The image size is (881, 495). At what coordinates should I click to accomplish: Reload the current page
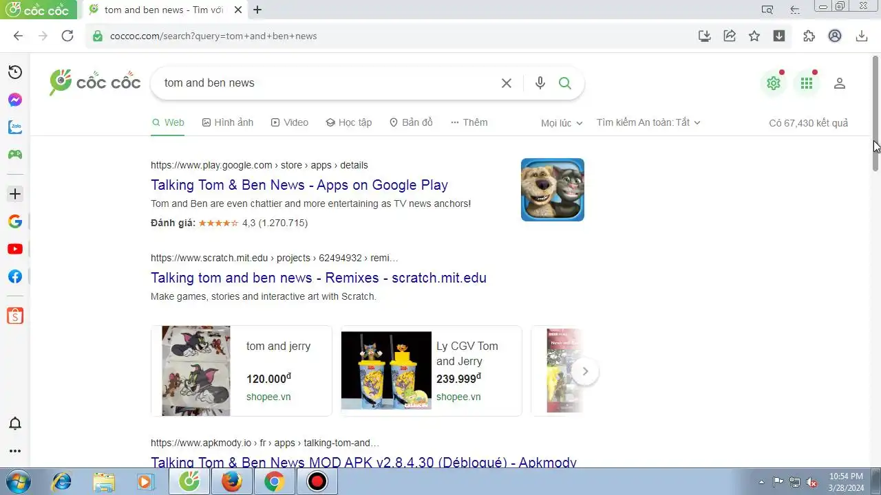pos(67,36)
